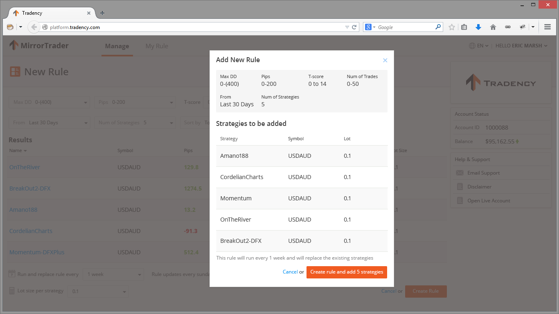
Task: Open the Momentum-DFXPlus strategy link
Action: click(37, 252)
